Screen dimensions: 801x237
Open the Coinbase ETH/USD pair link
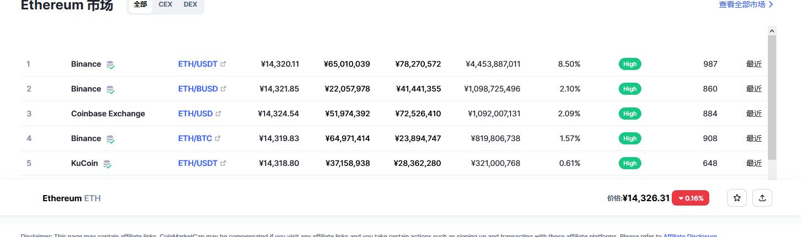tap(196, 114)
